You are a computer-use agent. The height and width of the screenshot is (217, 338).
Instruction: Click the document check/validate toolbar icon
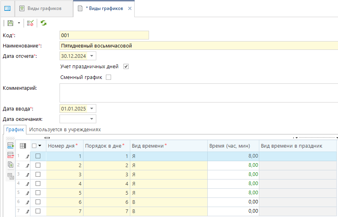[30, 23]
